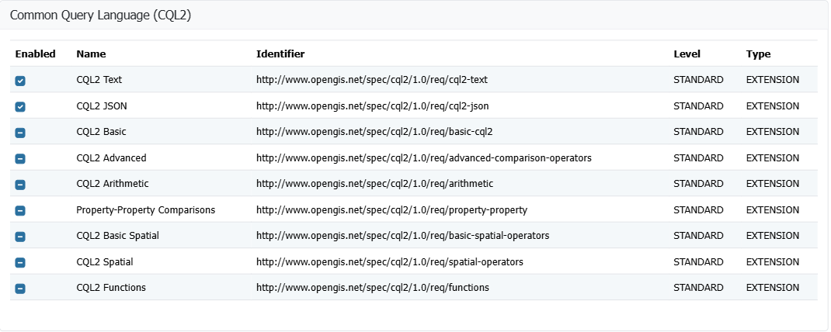Select the Common Query Language (CQL2) panel title
The height and width of the screenshot is (332, 831).
point(100,16)
